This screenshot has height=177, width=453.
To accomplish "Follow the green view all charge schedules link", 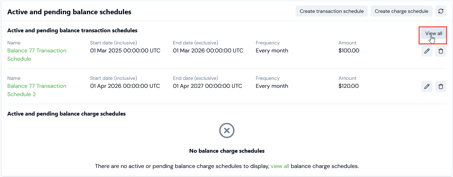I will [280, 166].
